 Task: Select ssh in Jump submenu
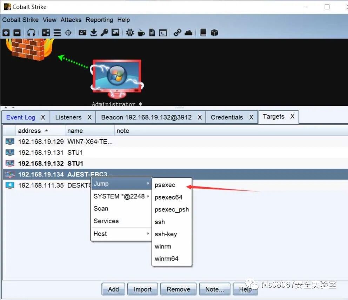[172, 222]
